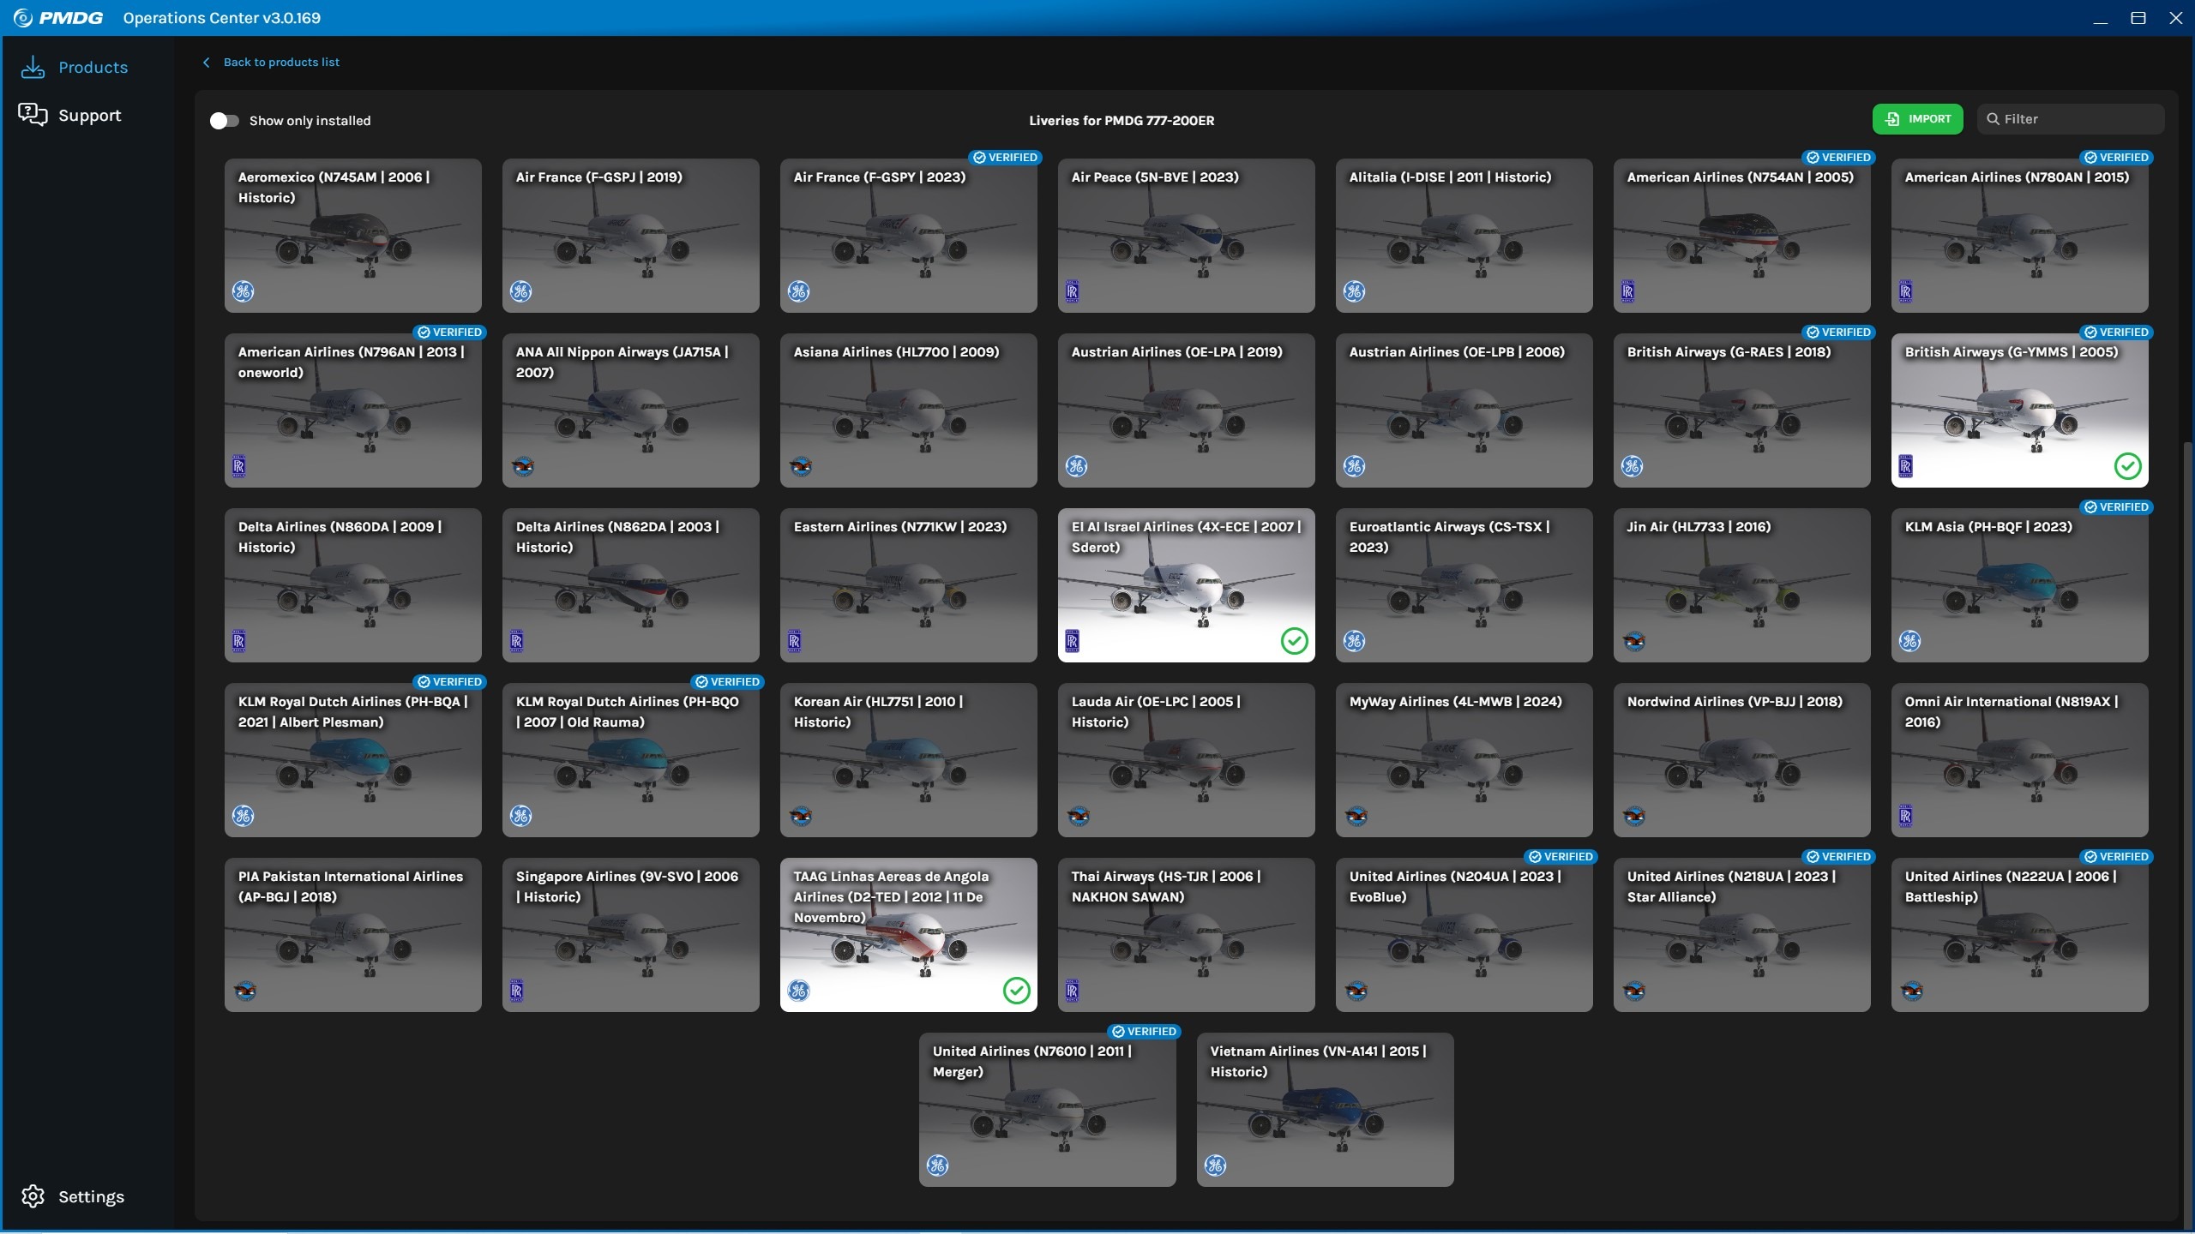This screenshot has height=1234, width=2195.
Task: Click the Support chat icon in sidebar
Action: tap(33, 115)
